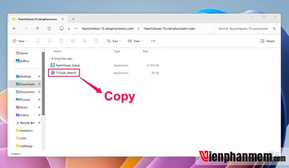The width and height of the screenshot is (289, 168).
Task: Click the 96 KB size cell
Action: pos(155,73)
